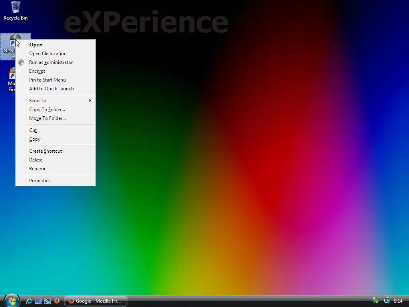This screenshot has width=409, height=307.
Task: Click Copy in the context menu
Action: [x=56, y=139]
